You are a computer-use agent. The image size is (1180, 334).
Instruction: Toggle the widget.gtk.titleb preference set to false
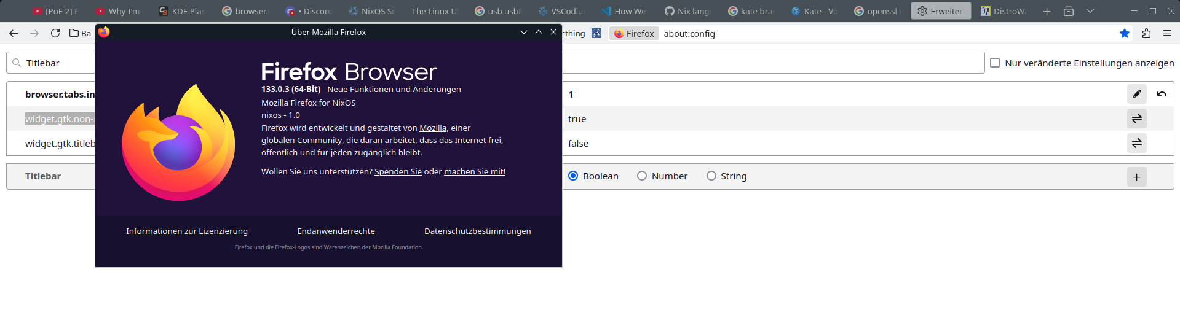point(1137,143)
